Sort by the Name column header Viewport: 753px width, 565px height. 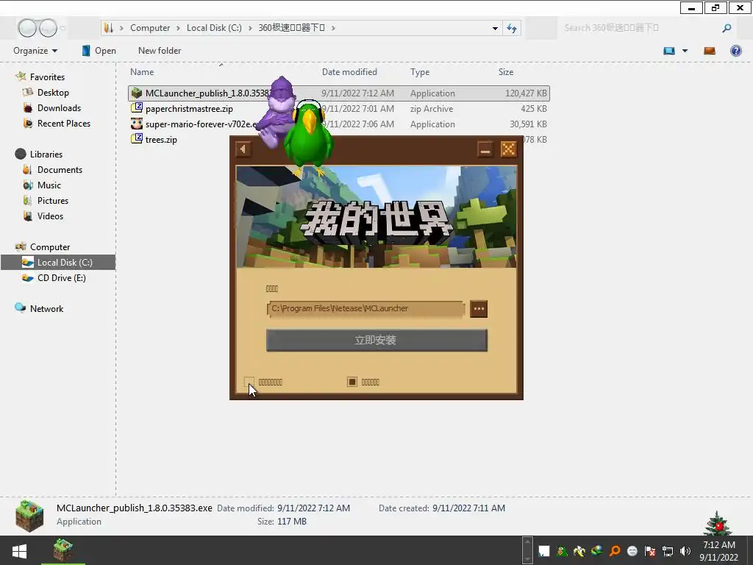tap(142, 72)
